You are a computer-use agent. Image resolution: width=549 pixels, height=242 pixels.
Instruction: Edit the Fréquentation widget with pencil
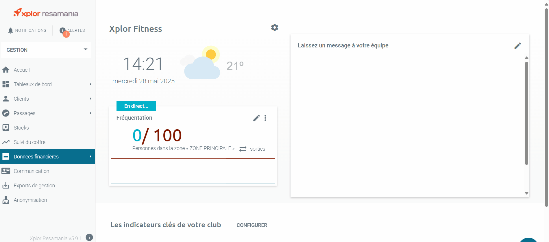(x=256, y=118)
